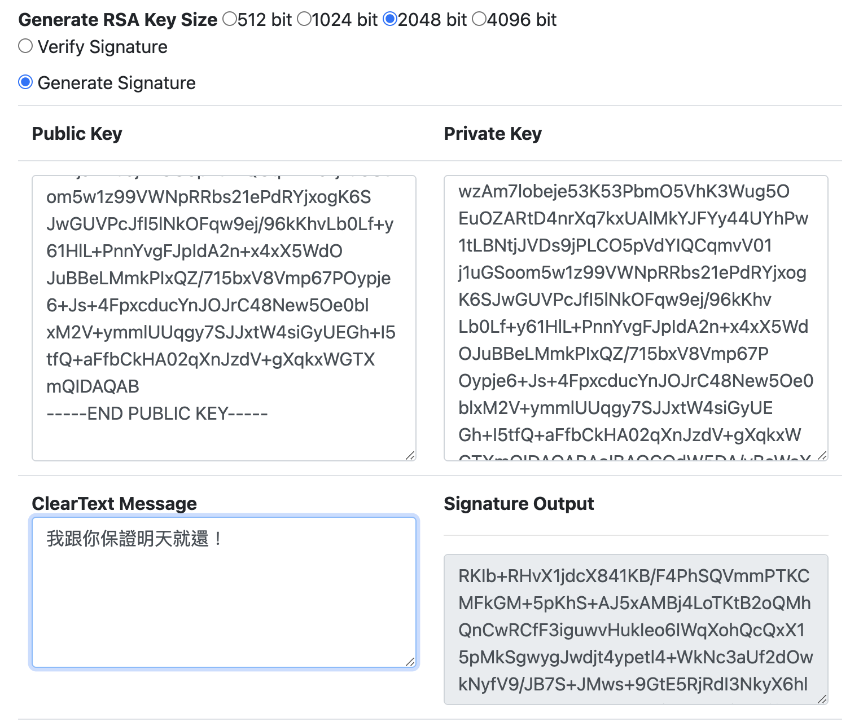Click the 2048 bit label text
850x722 pixels.
[432, 20]
